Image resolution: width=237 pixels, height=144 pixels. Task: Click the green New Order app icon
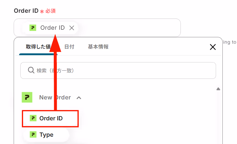tap(27, 97)
